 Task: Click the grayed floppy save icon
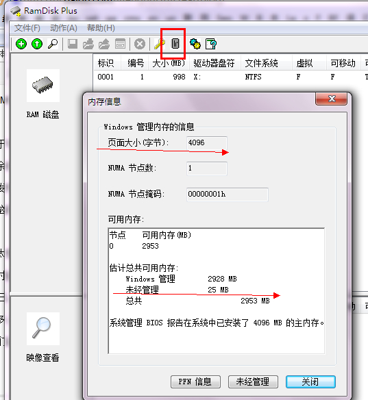pyautogui.click(x=73, y=44)
